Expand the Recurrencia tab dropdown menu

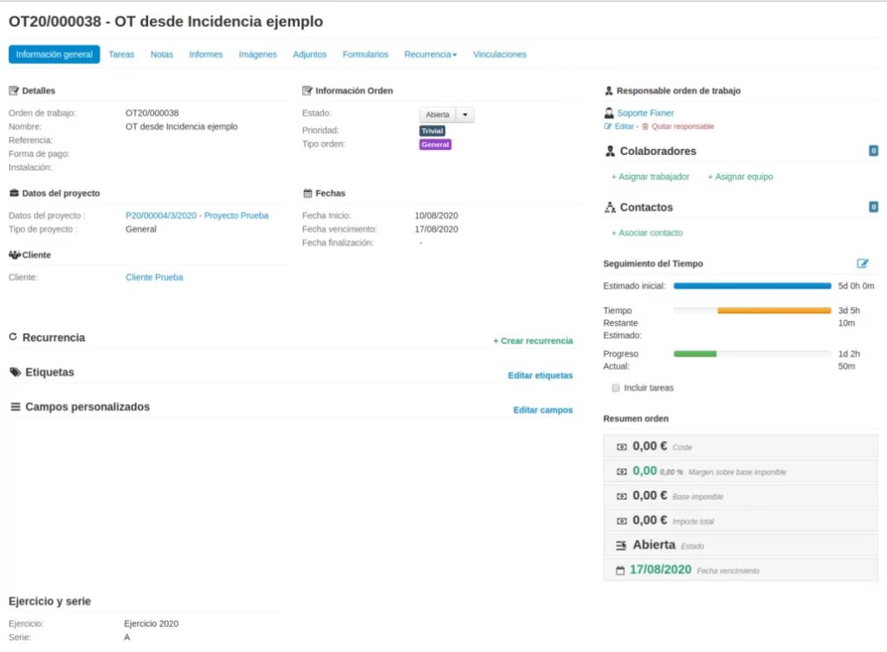point(431,55)
